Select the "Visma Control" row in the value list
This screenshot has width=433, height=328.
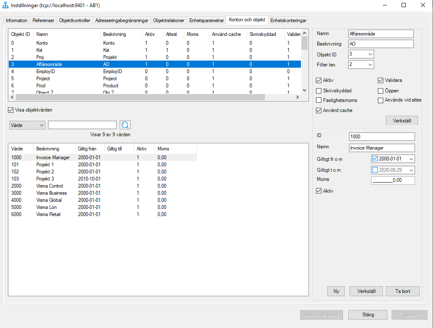63,186
